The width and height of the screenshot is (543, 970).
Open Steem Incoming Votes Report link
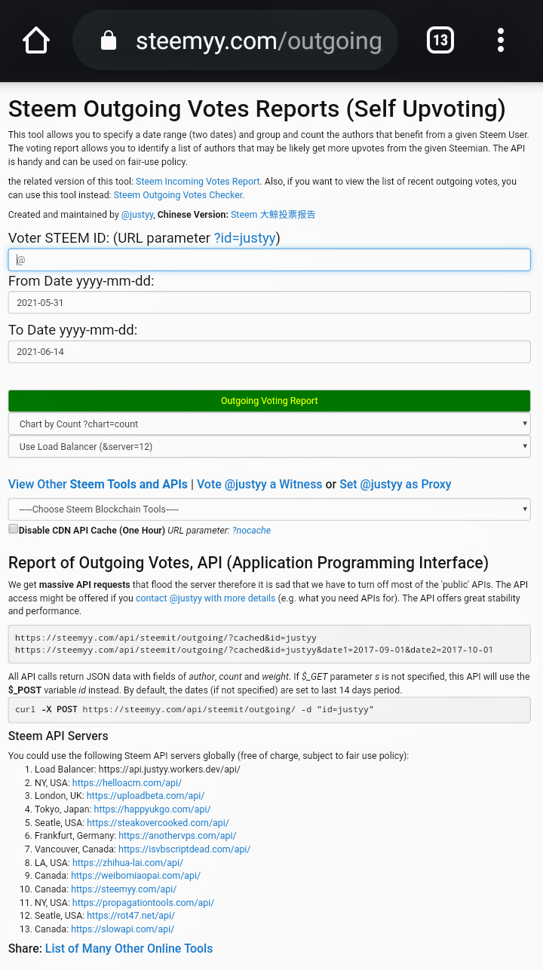tap(198, 182)
